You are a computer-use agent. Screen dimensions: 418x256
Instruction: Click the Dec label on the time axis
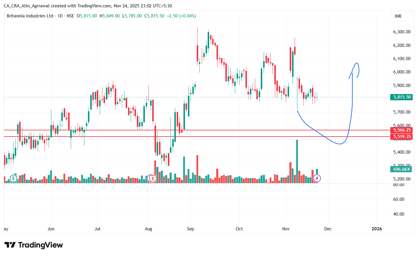coord(328,229)
